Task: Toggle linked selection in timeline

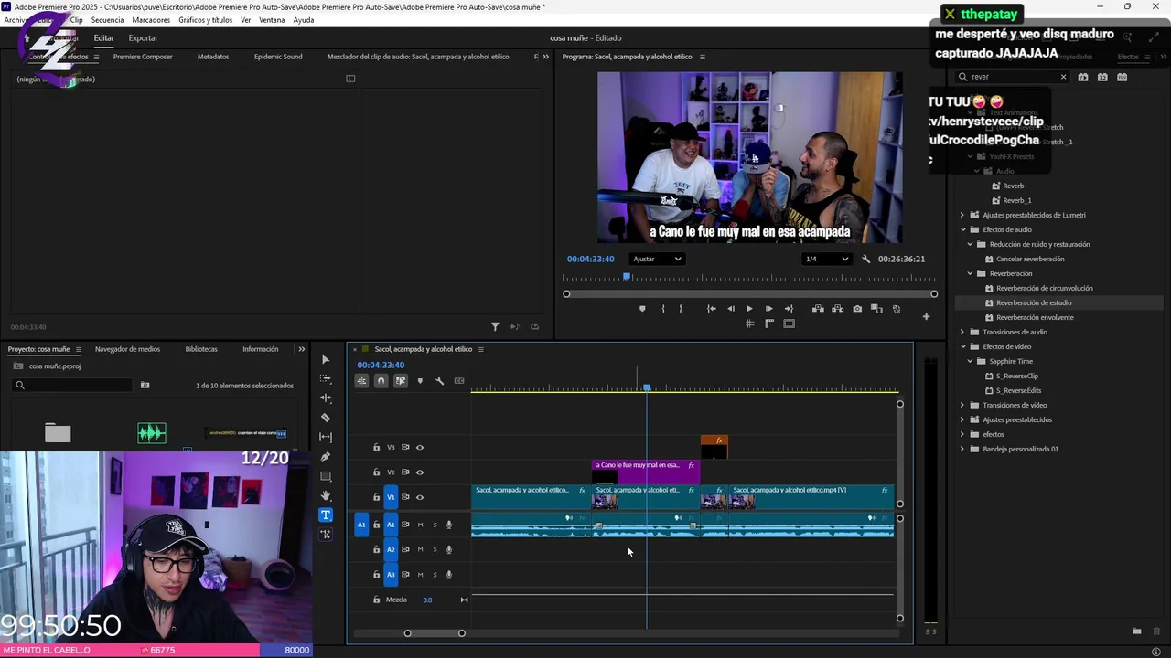Action: (x=401, y=380)
